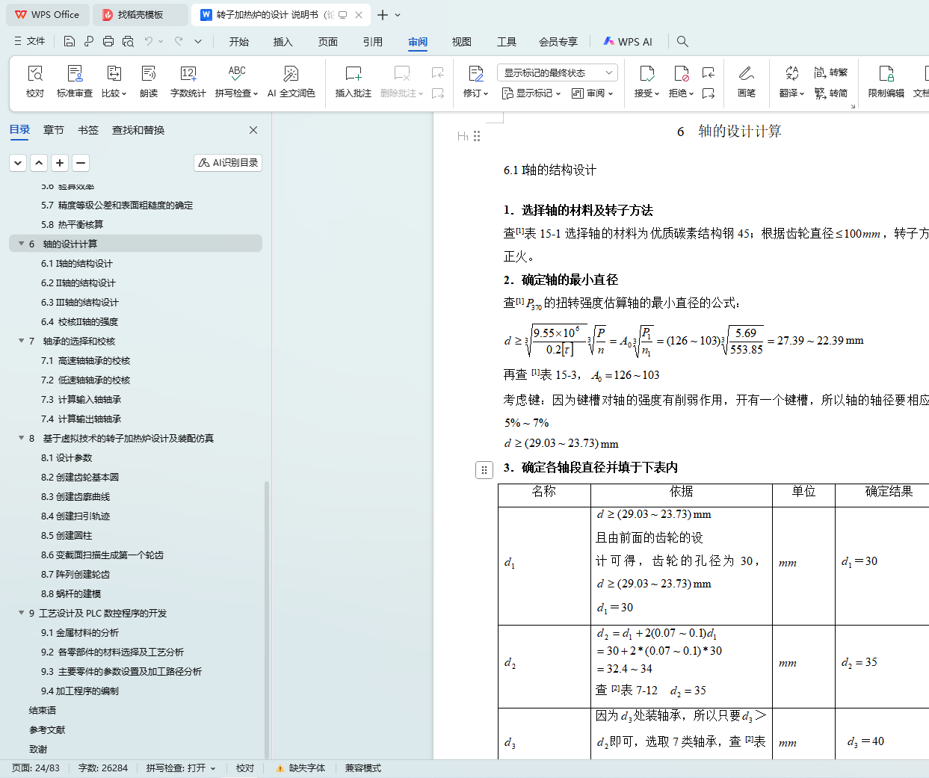Click the 比较 compare documents icon
The image size is (929, 778).
pyautogui.click(x=114, y=74)
